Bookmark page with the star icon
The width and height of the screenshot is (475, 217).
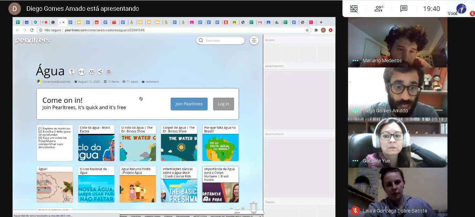[307, 30]
